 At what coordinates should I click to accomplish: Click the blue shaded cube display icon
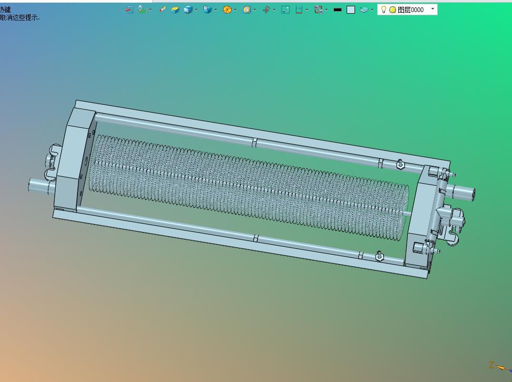point(188,10)
